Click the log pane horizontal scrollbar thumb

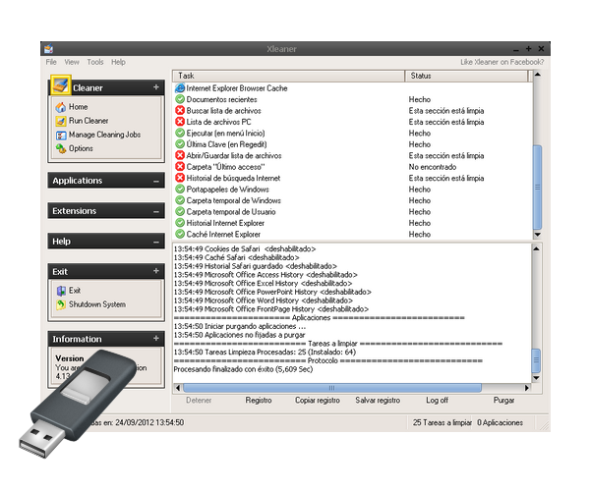pyautogui.click(x=332, y=388)
